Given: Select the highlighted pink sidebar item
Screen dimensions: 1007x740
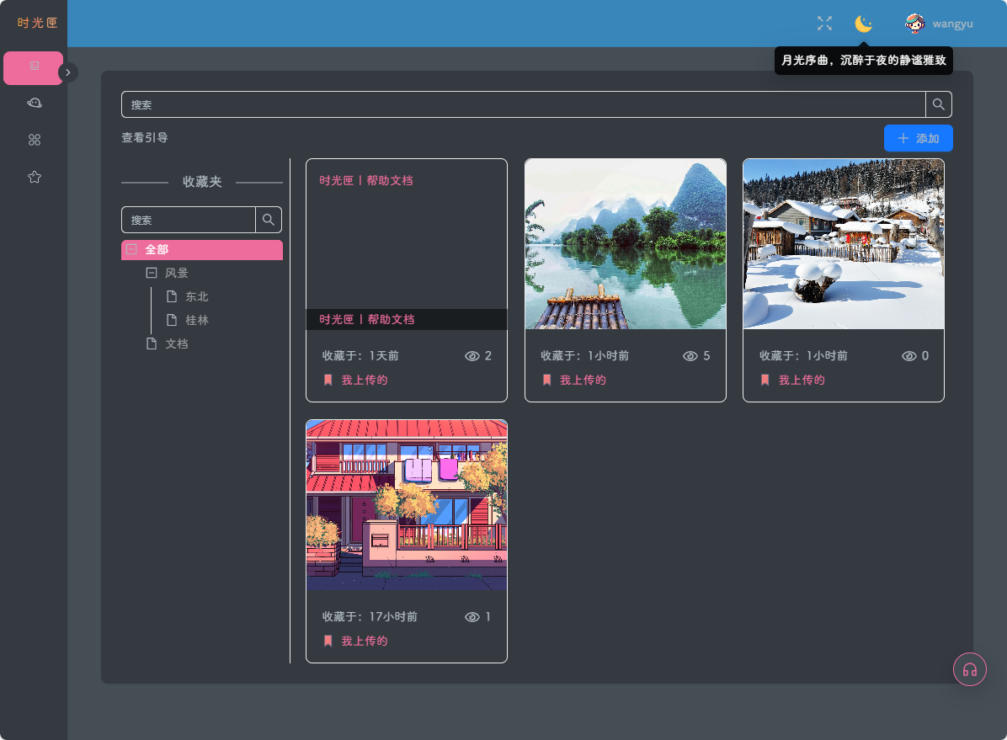Looking at the screenshot, I should click(x=34, y=68).
